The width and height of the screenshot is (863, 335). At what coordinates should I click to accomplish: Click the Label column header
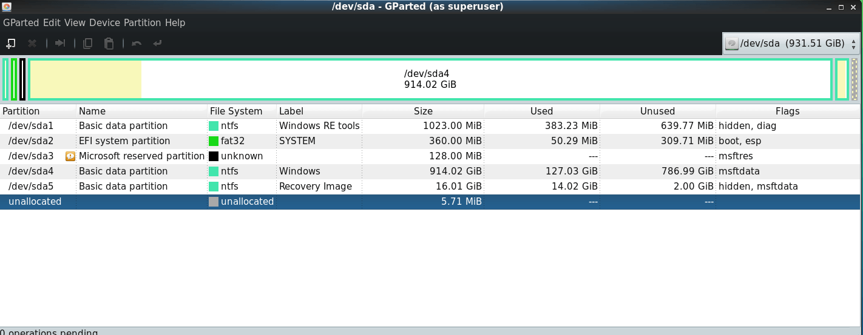(319, 111)
